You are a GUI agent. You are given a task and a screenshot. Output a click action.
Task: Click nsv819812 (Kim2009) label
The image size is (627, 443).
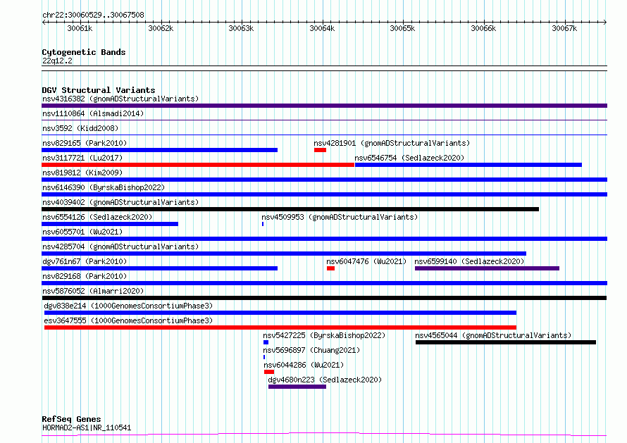pyautogui.click(x=82, y=173)
